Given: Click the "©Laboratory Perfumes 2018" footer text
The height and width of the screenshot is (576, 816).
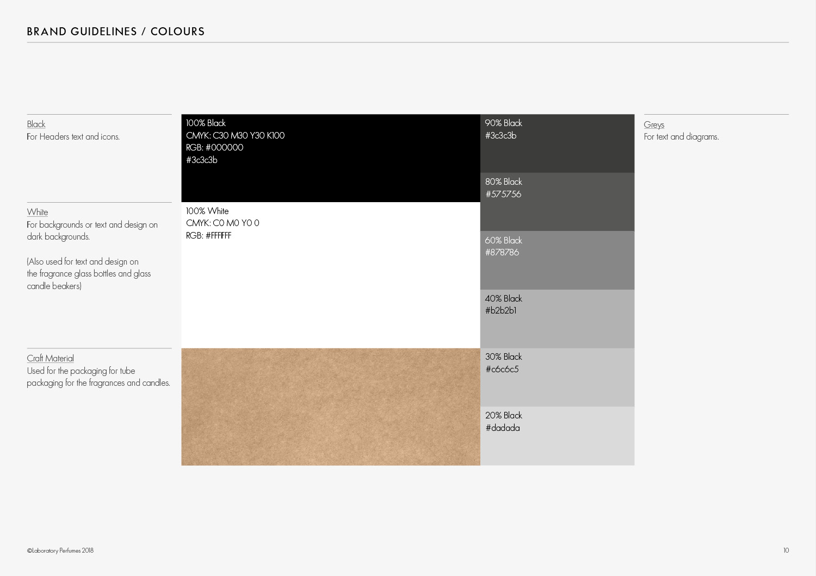Looking at the screenshot, I should pyautogui.click(x=60, y=550).
